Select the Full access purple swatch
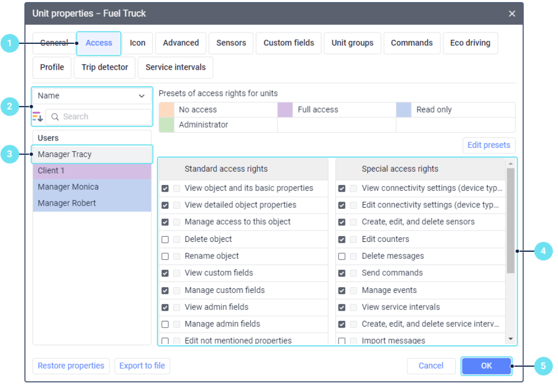Screen dimensions: 558x385 tap(285, 110)
